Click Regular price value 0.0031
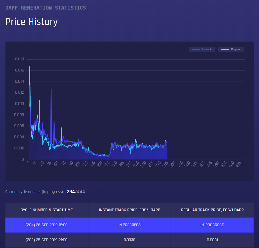The height and width of the screenshot is (248, 259). [x=212, y=240]
